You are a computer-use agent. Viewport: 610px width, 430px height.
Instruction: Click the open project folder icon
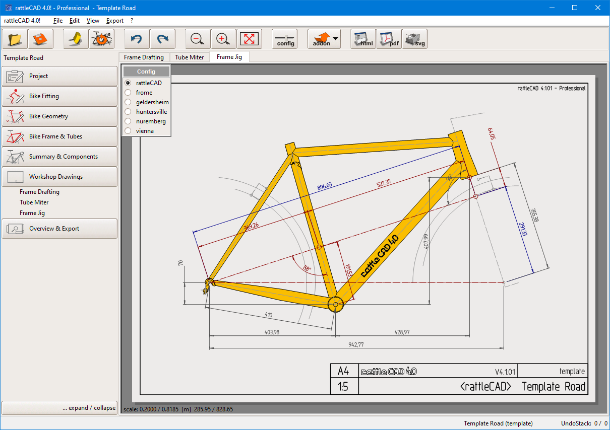(x=15, y=39)
